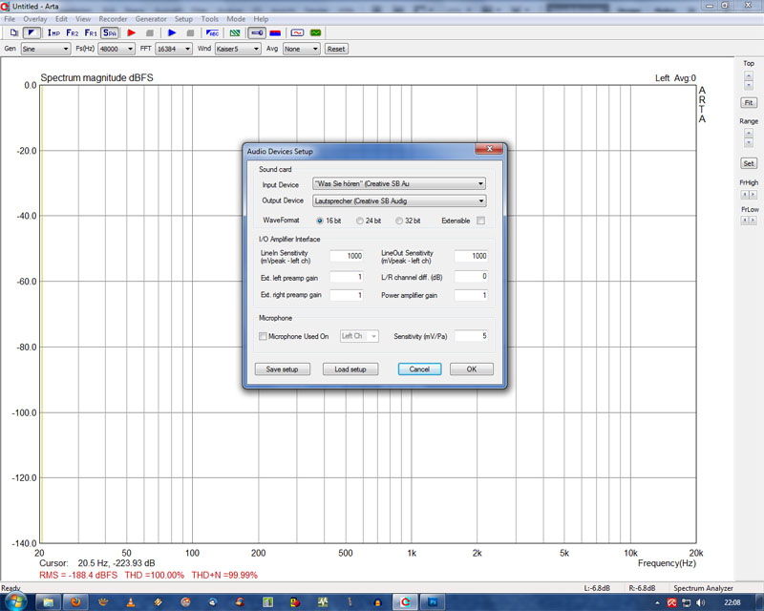The height and width of the screenshot is (611, 764).
Task: Click the LineIn Sensitivity input field
Action: pos(346,256)
